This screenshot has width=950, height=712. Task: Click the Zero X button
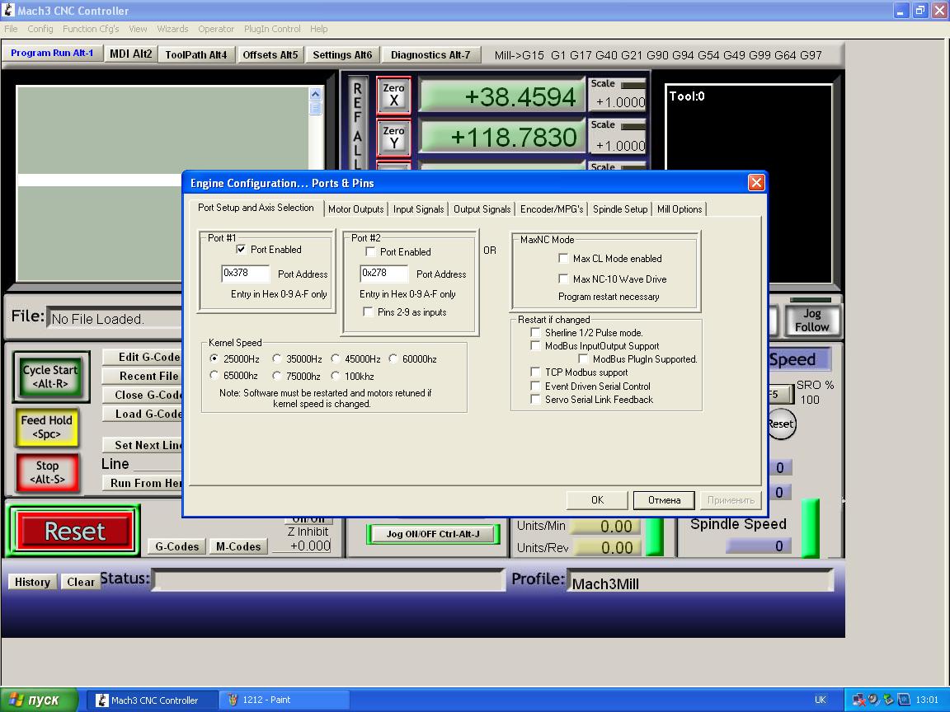pyautogui.click(x=394, y=95)
